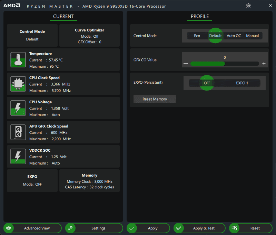Select the CURRENT tab heading
Image resolution: width=276 pixels, height=235 pixels.
pos(63,16)
